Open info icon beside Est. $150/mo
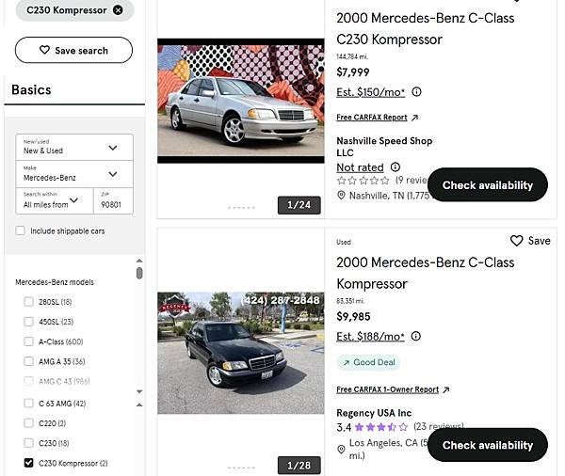Screen dimensions: 565x476 click(416, 92)
